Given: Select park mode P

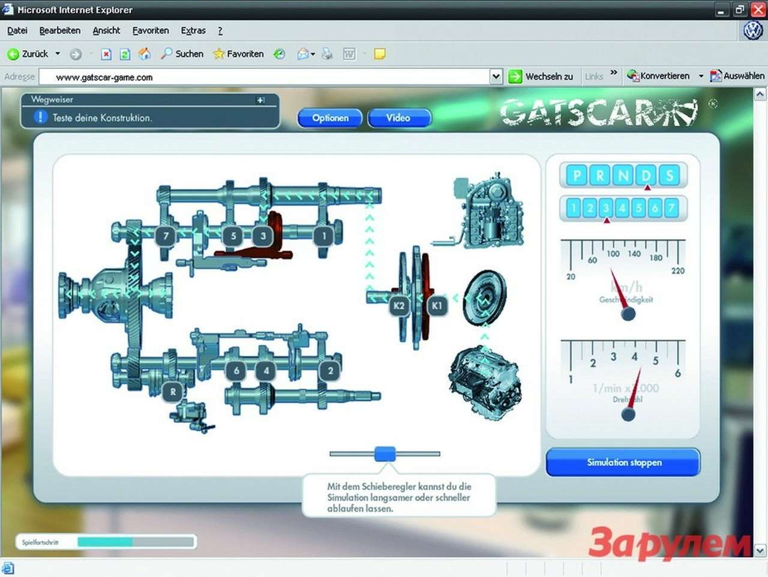Looking at the screenshot, I should click(x=577, y=176).
